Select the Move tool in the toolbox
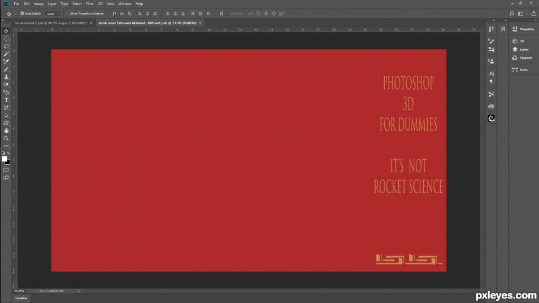Image resolution: width=539 pixels, height=303 pixels. click(x=6, y=30)
